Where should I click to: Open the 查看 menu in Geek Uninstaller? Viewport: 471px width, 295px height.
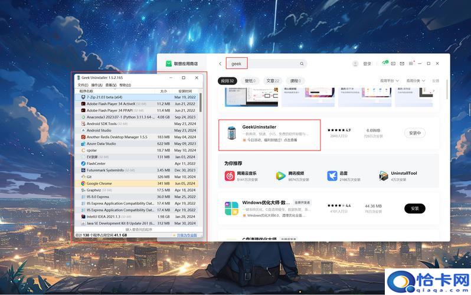coord(111,85)
